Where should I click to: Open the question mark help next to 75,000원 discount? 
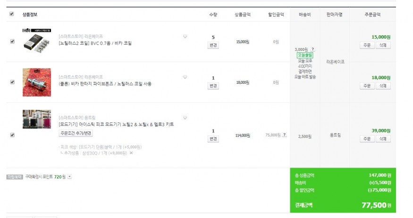[284, 135]
